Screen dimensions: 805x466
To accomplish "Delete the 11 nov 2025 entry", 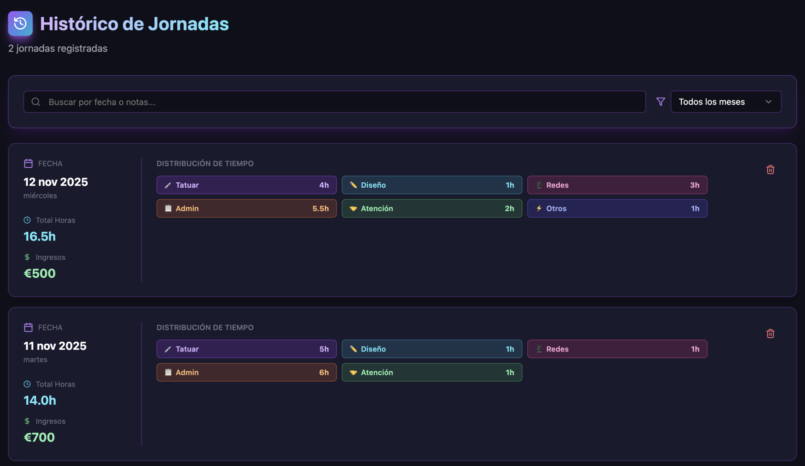I will [770, 333].
